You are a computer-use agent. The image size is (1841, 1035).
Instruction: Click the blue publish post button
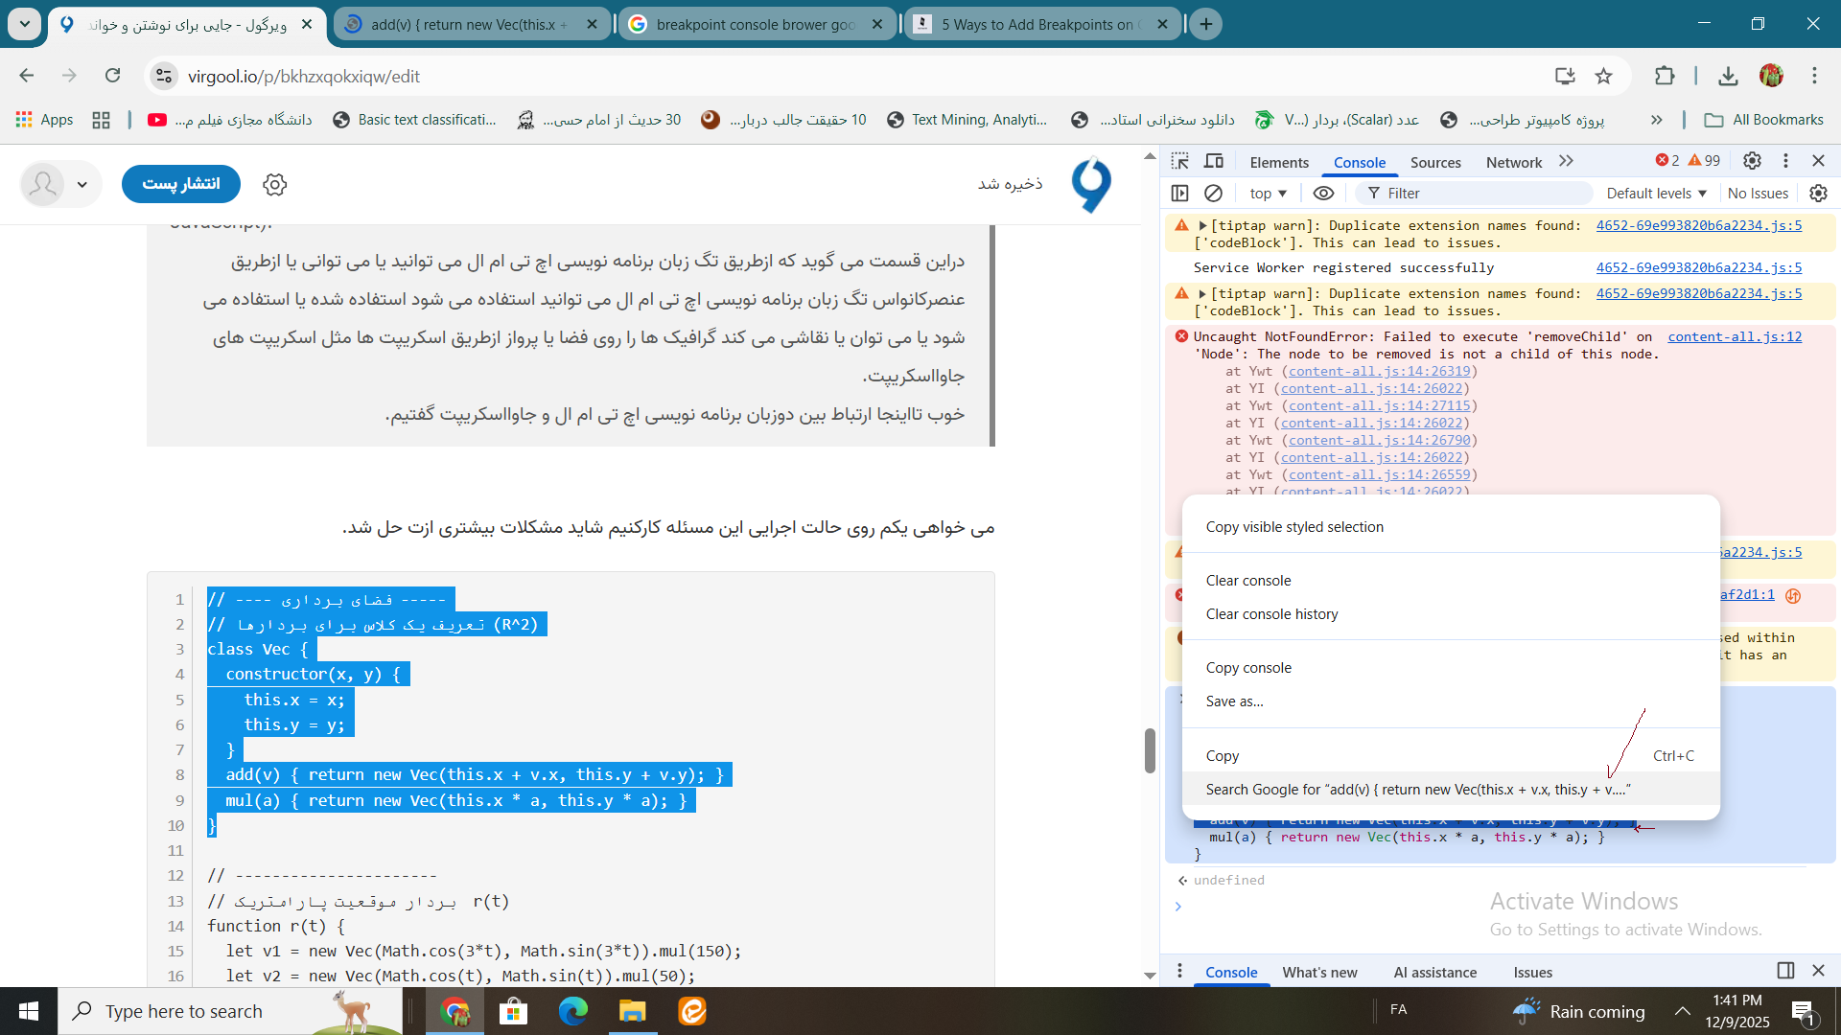coord(180,184)
